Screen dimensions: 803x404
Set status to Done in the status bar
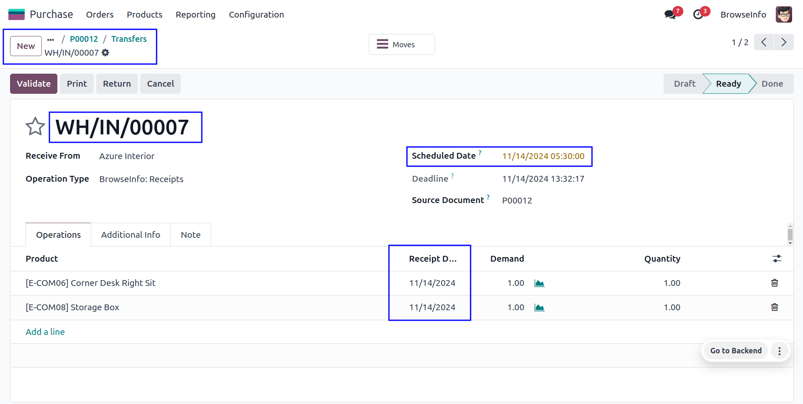pyautogui.click(x=772, y=84)
